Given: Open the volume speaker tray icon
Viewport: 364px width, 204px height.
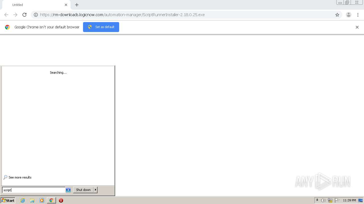Looking at the screenshot, I should [323, 200].
